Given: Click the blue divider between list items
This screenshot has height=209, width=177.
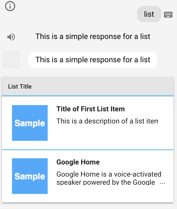Looking at the screenshot, I should pos(88,150).
